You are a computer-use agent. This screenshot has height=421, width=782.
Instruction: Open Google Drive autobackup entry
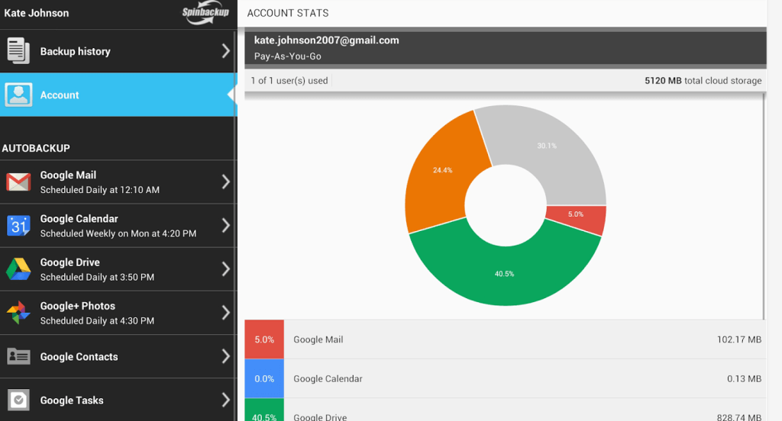coord(118,269)
